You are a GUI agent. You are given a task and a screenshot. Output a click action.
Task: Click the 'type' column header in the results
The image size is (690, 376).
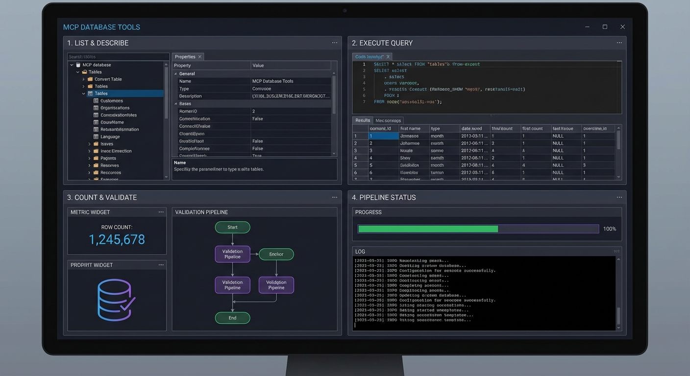(x=436, y=128)
